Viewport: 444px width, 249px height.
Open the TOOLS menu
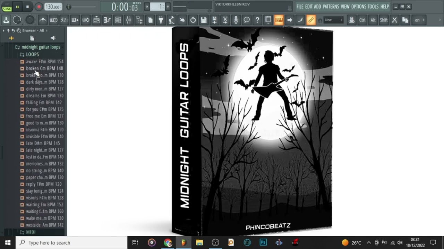pos(373,7)
